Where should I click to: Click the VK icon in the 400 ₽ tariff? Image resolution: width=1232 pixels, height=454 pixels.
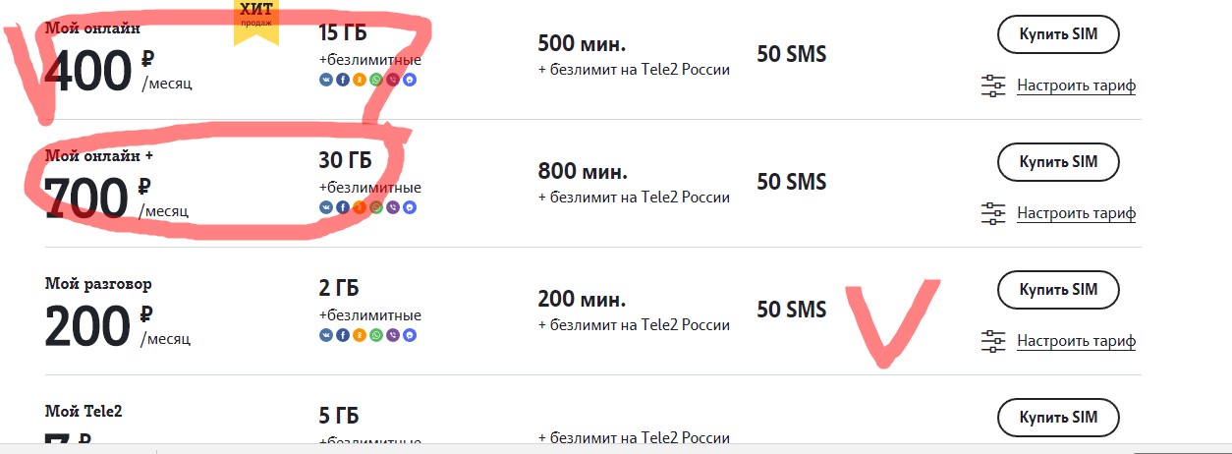point(325,80)
